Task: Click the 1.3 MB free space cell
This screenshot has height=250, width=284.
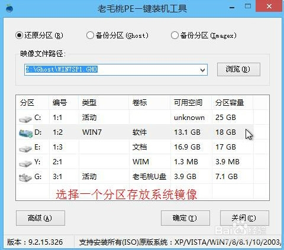Action: coord(186,162)
